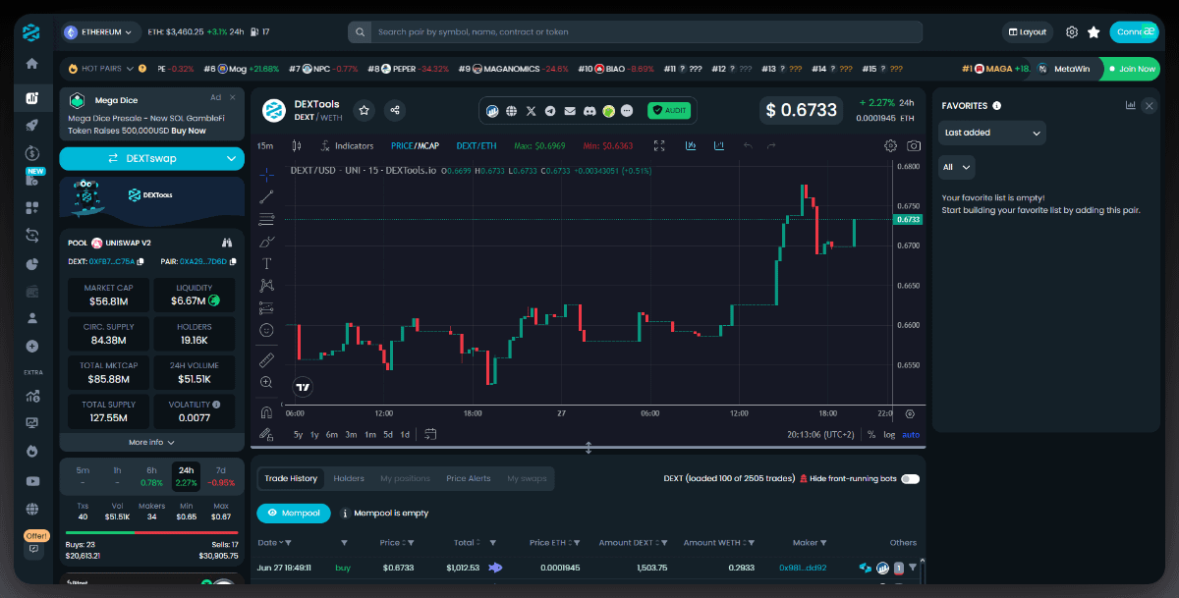The width and height of the screenshot is (1179, 598).
Task: Switch to the Price Alerts tab
Action: tap(469, 478)
